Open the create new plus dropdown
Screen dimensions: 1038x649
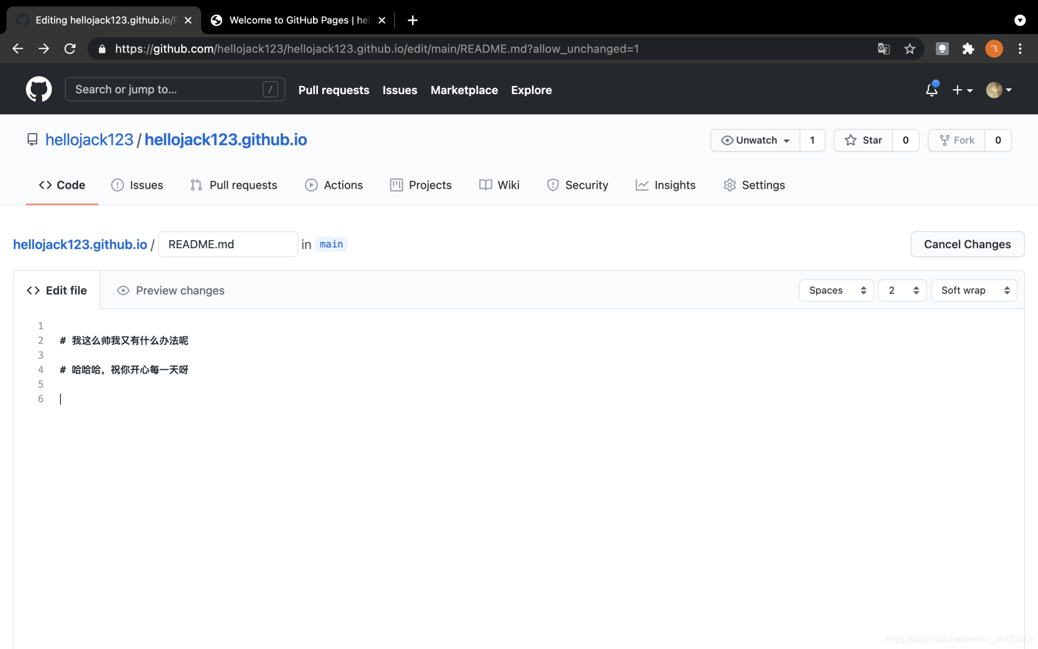(962, 90)
